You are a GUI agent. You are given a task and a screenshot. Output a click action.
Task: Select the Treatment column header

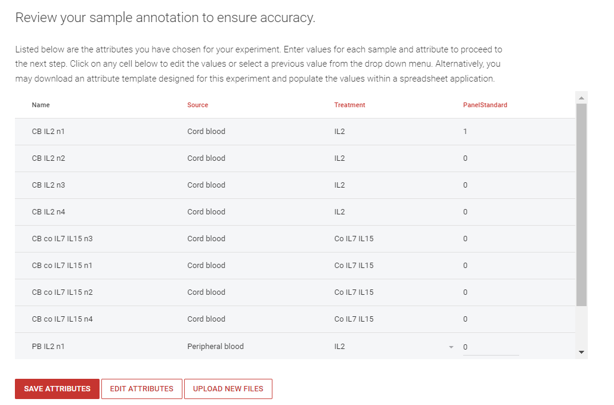[x=350, y=105]
